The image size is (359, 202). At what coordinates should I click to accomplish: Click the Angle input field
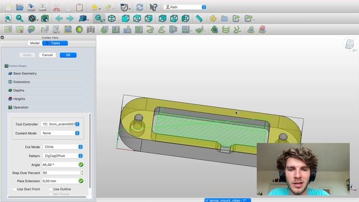point(60,164)
